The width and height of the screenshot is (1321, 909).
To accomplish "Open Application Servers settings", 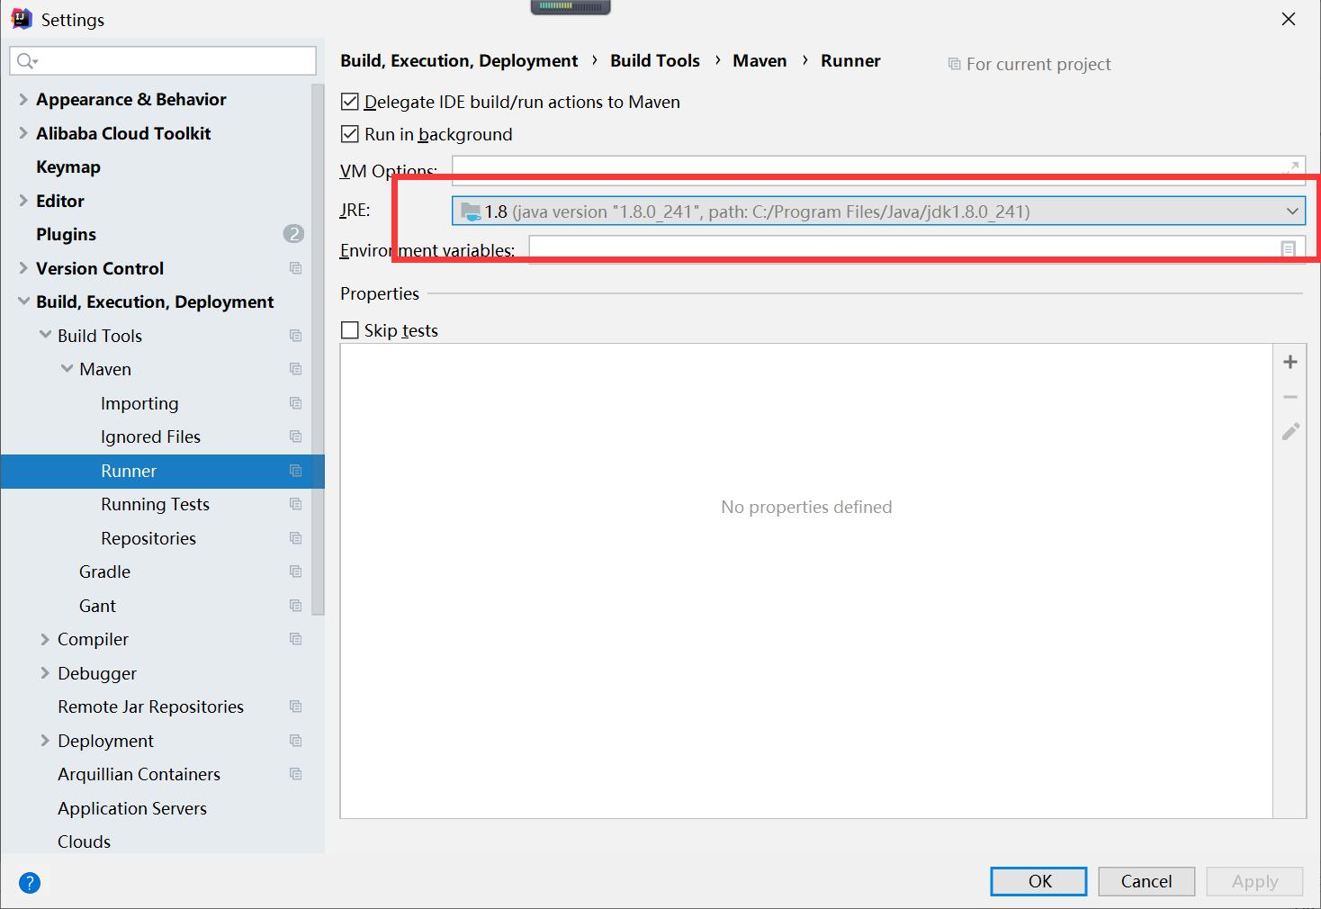I will point(132,808).
